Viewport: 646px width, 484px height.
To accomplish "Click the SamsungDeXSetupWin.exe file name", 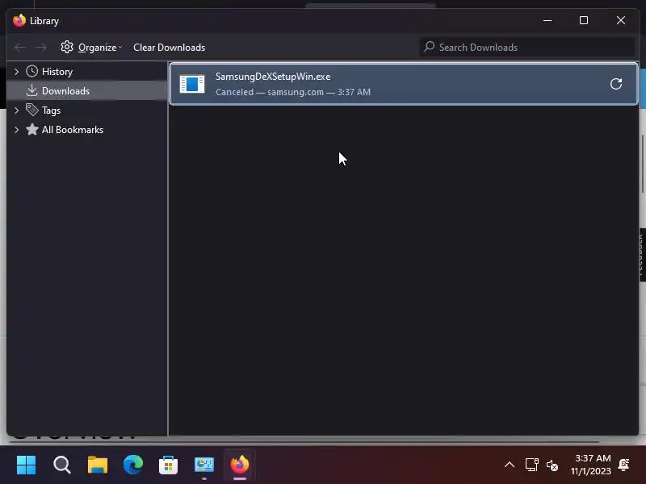I will coord(273,77).
